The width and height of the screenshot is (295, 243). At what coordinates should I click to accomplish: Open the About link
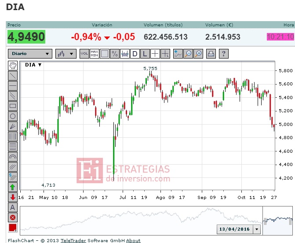133,240
